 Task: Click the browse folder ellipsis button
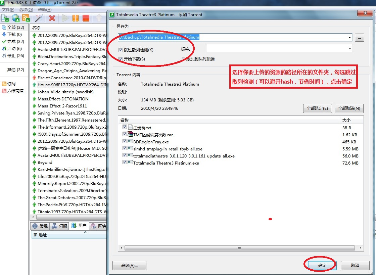tap(359, 38)
